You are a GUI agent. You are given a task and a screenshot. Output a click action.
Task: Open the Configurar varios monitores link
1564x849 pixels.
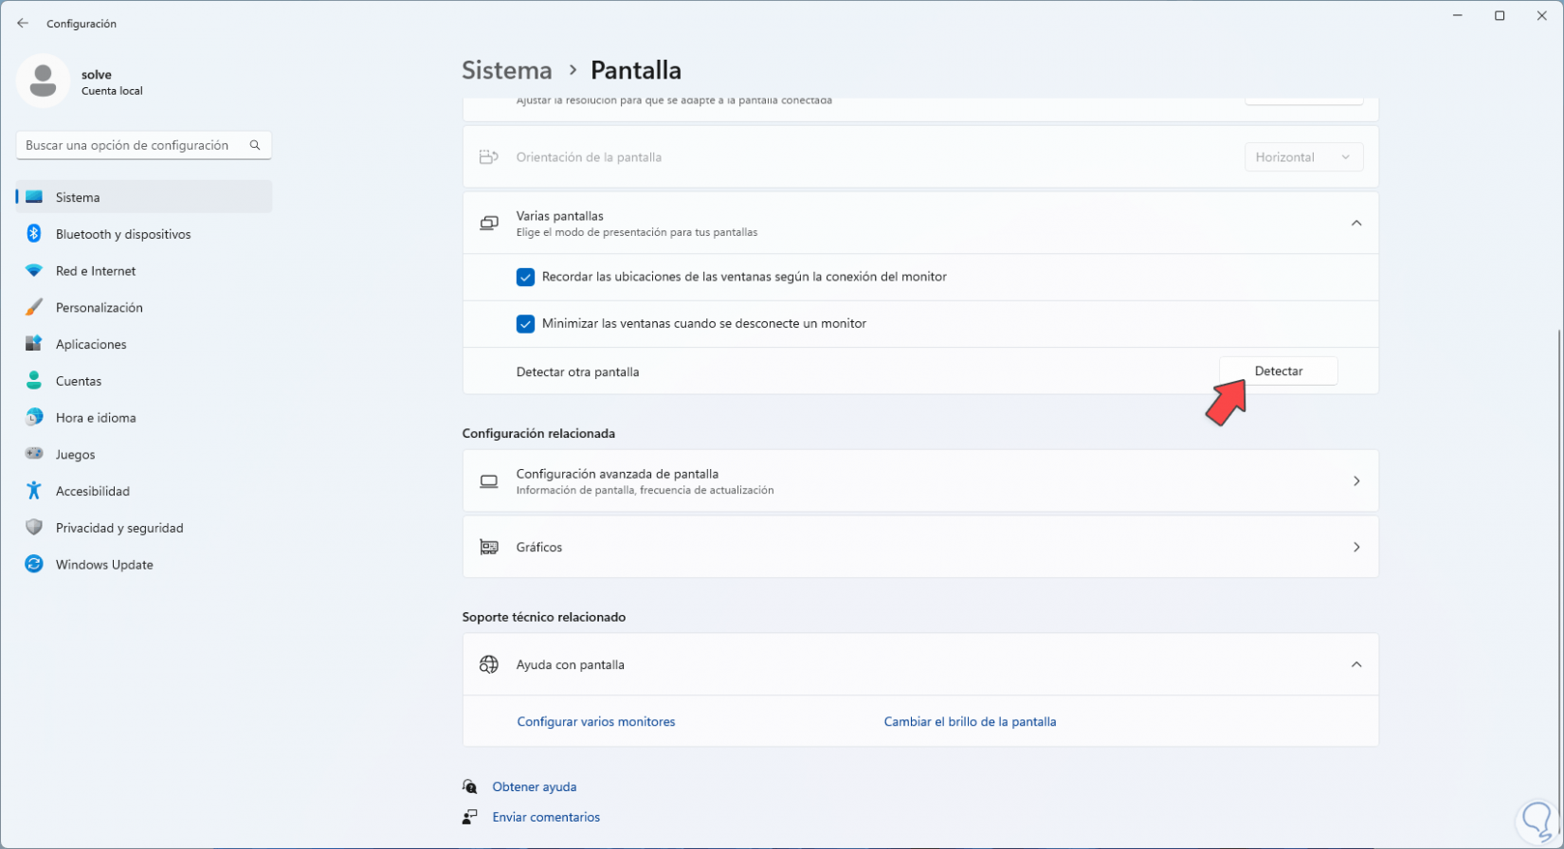[596, 722]
